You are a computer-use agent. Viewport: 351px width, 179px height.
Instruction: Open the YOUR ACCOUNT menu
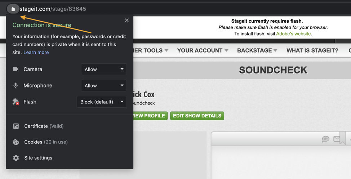pyautogui.click(x=203, y=50)
